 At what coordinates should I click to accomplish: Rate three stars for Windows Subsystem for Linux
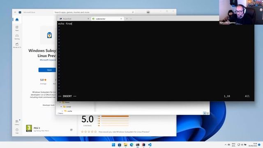point(89,132)
